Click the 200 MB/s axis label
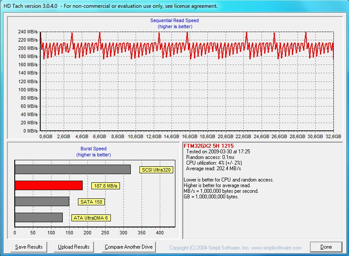Viewport: 349px width, 256px height. point(28,49)
